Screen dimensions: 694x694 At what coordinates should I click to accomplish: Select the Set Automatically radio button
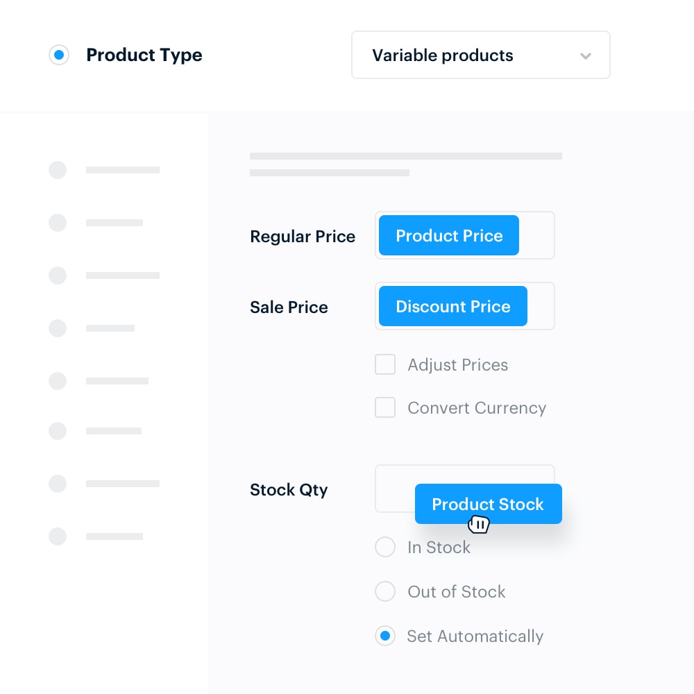pos(385,636)
